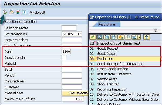162x105 pixels.
Task: Click the Insp.lot origin input field
Action: tap(64, 57)
